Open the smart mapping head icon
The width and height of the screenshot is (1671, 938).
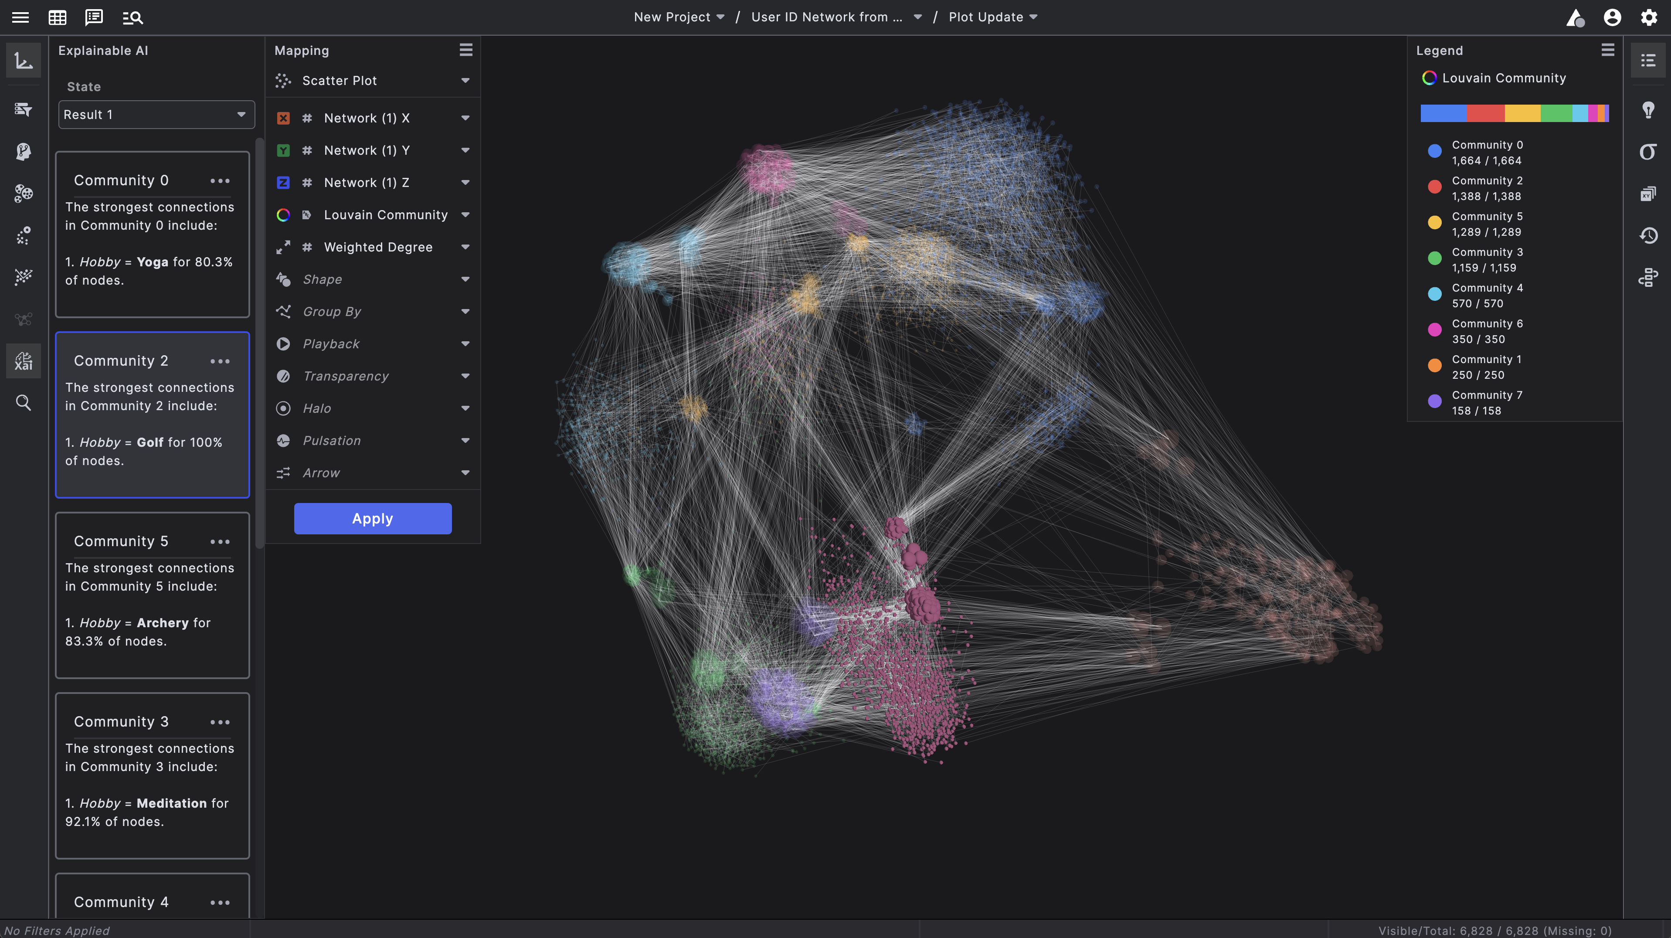pos(24,151)
